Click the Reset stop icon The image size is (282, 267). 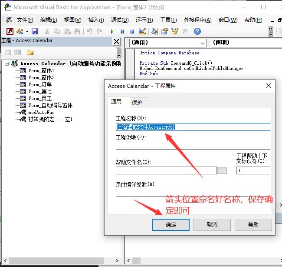tap(132, 32)
